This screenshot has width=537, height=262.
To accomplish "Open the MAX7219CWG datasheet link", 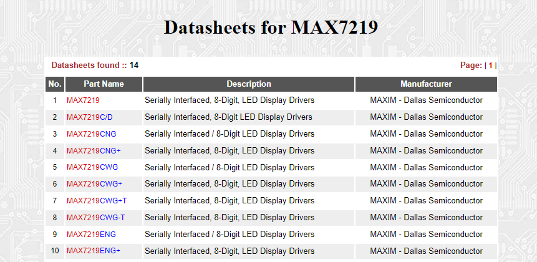I will 92,167.
